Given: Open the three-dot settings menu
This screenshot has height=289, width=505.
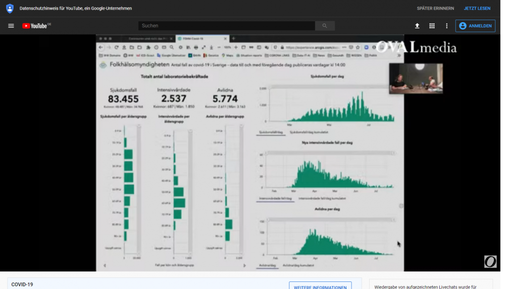Looking at the screenshot, I should (446, 26).
